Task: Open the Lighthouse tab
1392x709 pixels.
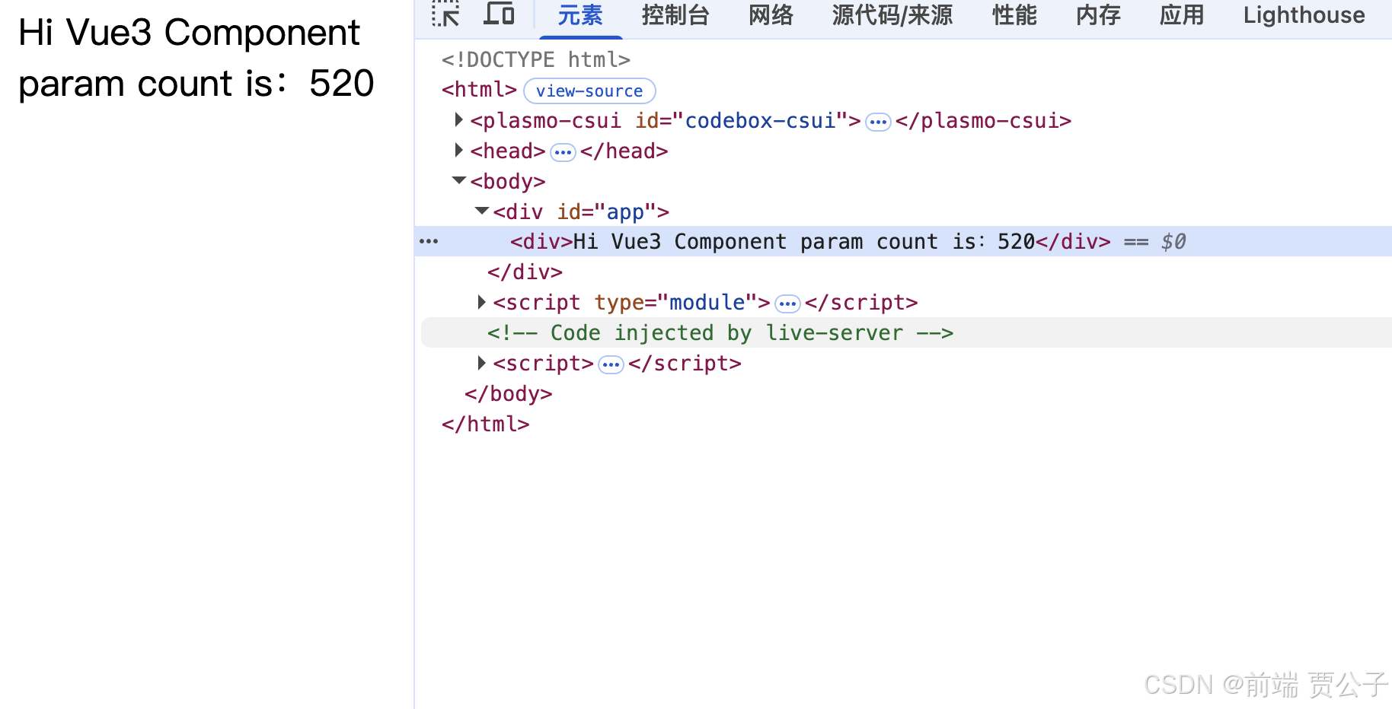Action: [x=1304, y=15]
